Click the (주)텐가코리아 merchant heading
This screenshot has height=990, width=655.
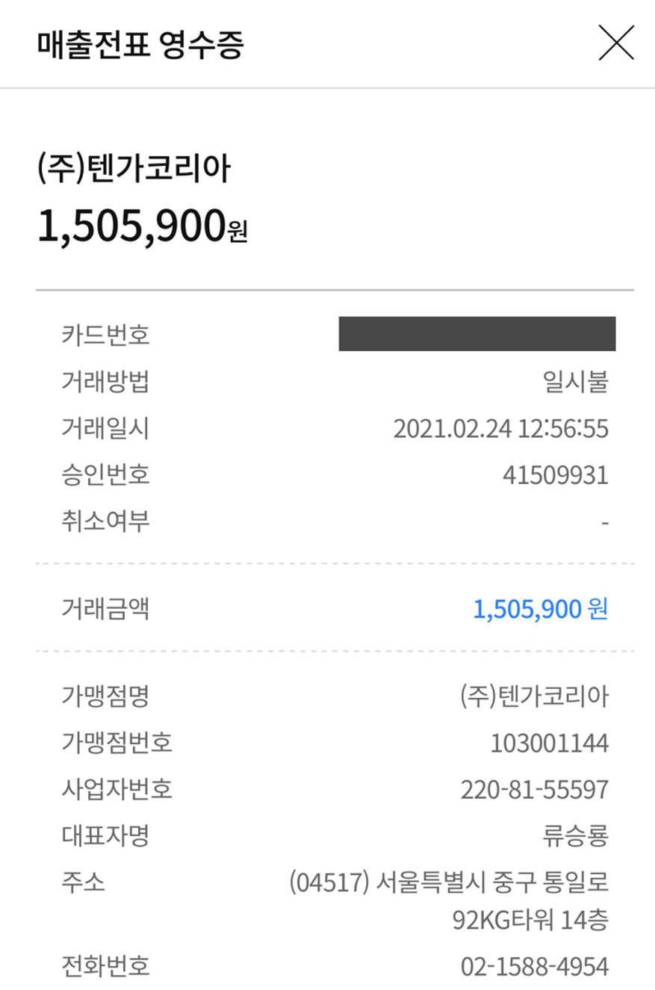(134, 172)
